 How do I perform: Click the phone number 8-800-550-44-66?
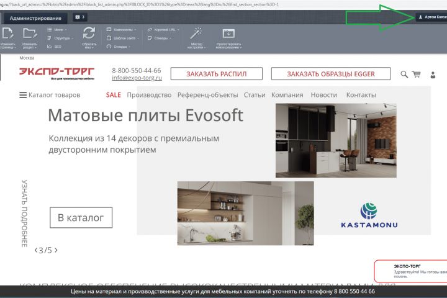(x=136, y=70)
